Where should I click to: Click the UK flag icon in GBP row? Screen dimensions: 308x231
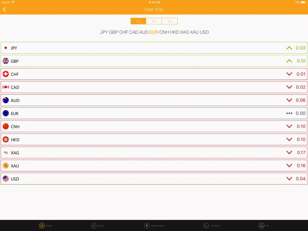click(x=6, y=61)
